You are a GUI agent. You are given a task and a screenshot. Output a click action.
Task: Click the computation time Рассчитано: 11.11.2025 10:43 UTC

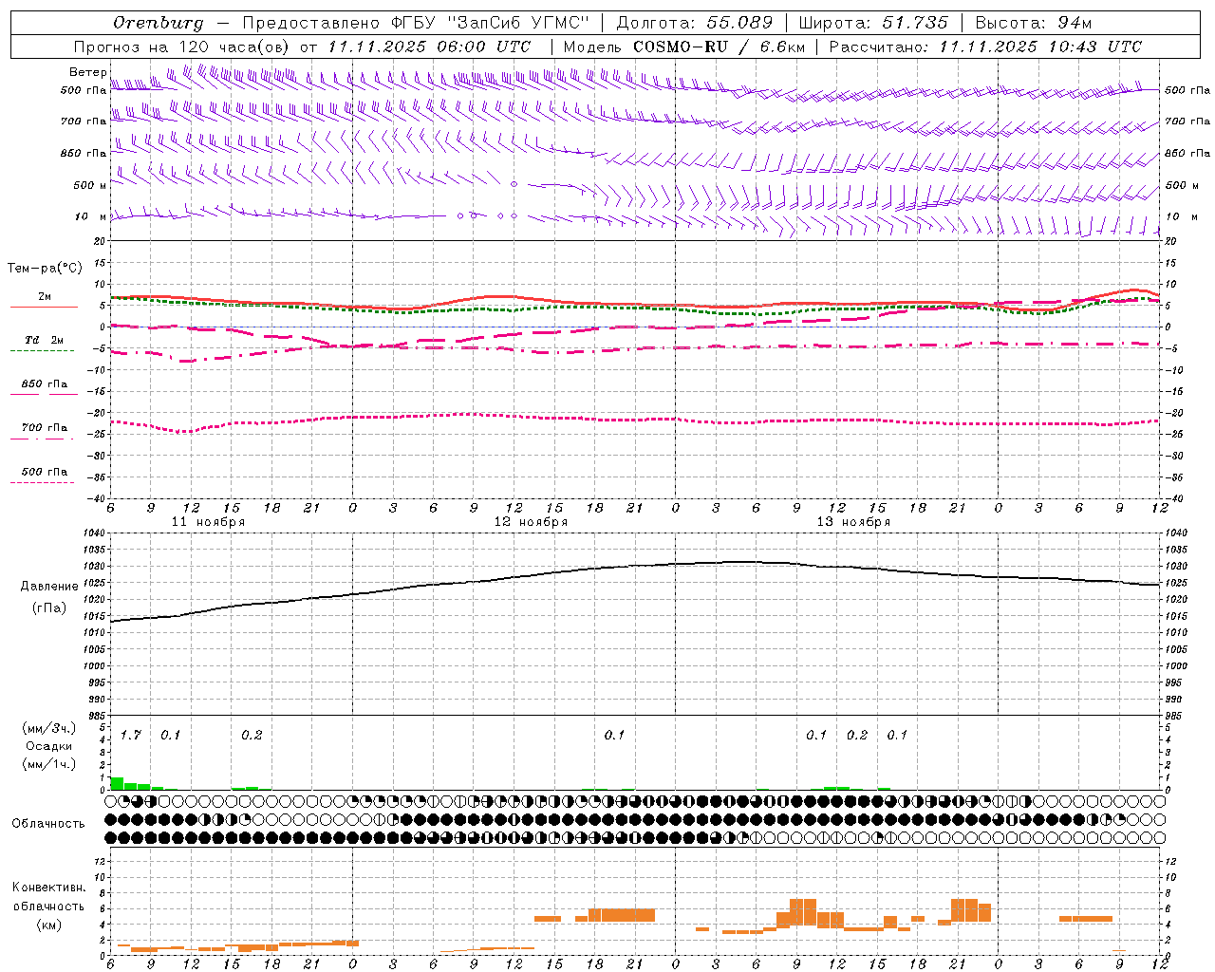(x=985, y=47)
